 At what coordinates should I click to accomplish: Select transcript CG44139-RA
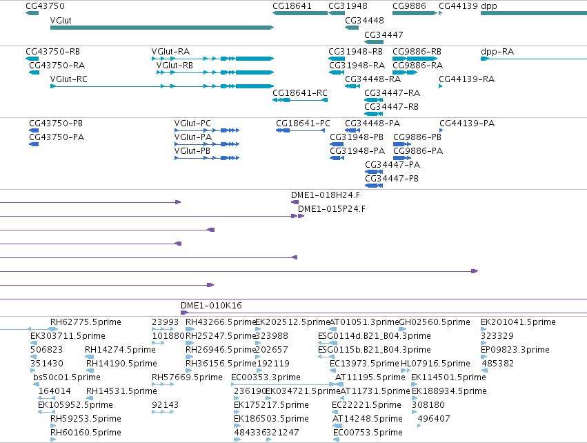coord(441,86)
